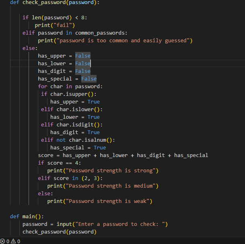Click True in 'has_lower = True'
This screenshot has height=244, width=245.
coord(94,117)
